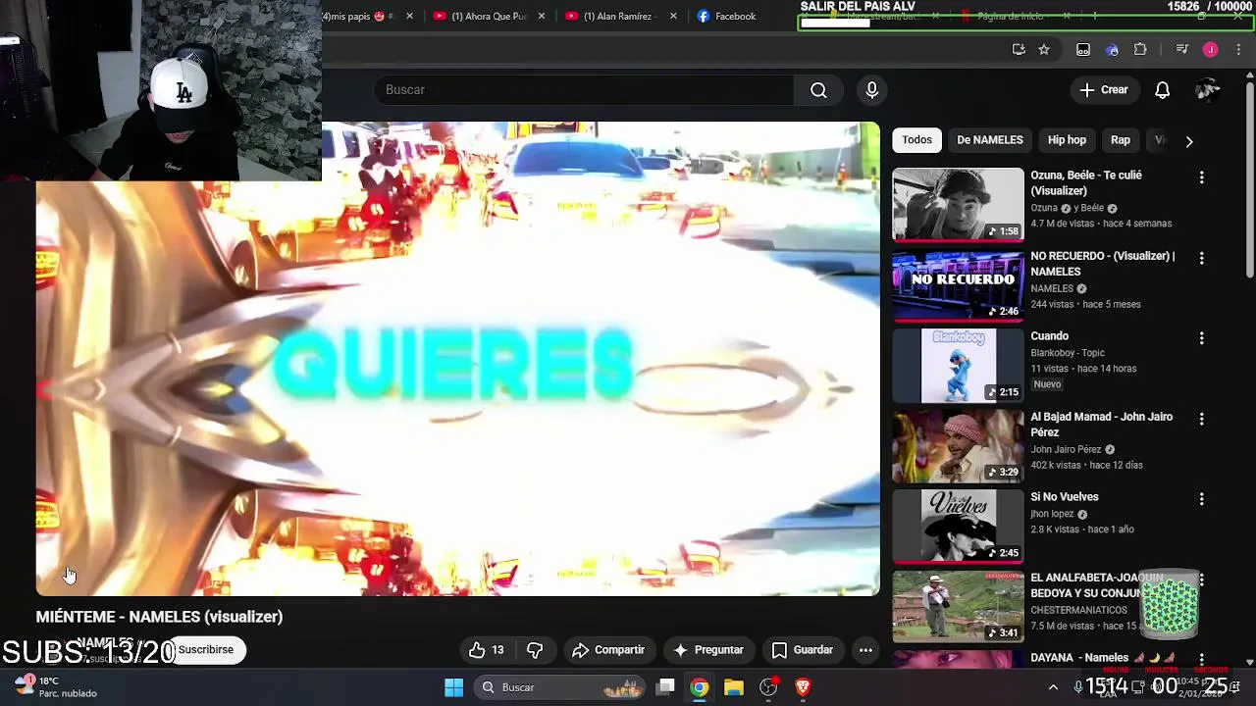The image size is (1256, 706).
Task: Select the Todos filter chip
Action: pyautogui.click(x=916, y=140)
